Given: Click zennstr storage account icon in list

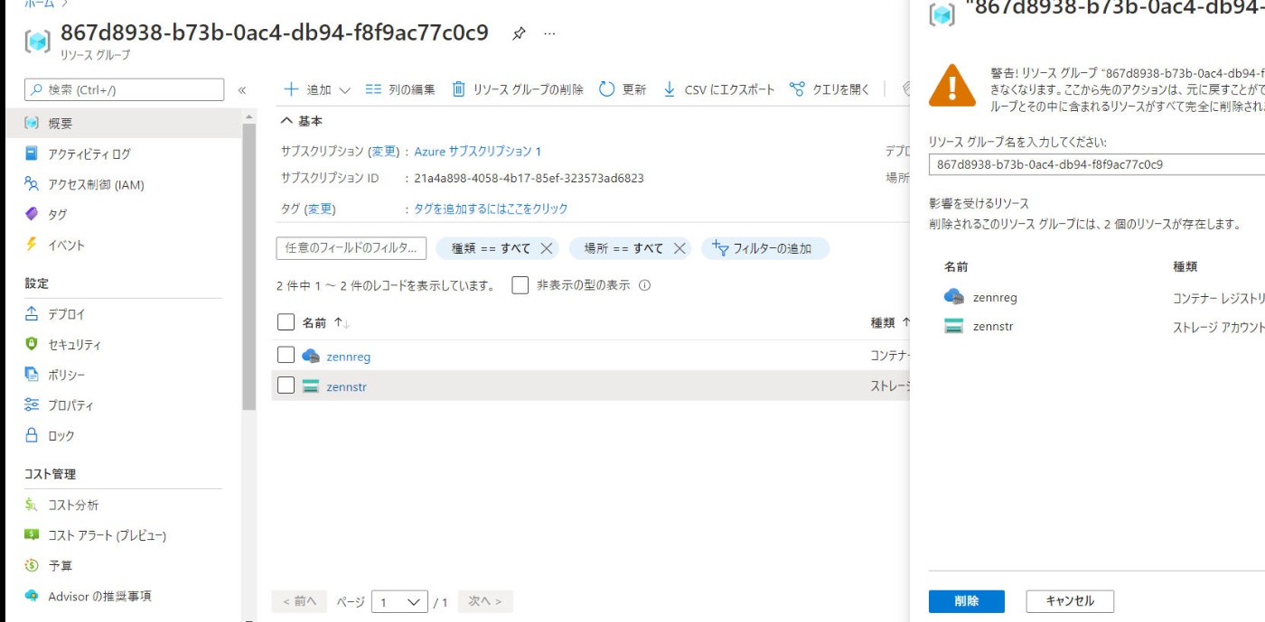Looking at the screenshot, I should pyautogui.click(x=311, y=386).
